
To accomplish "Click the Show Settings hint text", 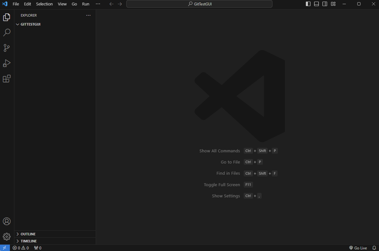I will [226, 196].
